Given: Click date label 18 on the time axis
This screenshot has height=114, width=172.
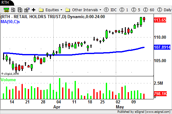Looking at the screenshot, I should point(90,102).
